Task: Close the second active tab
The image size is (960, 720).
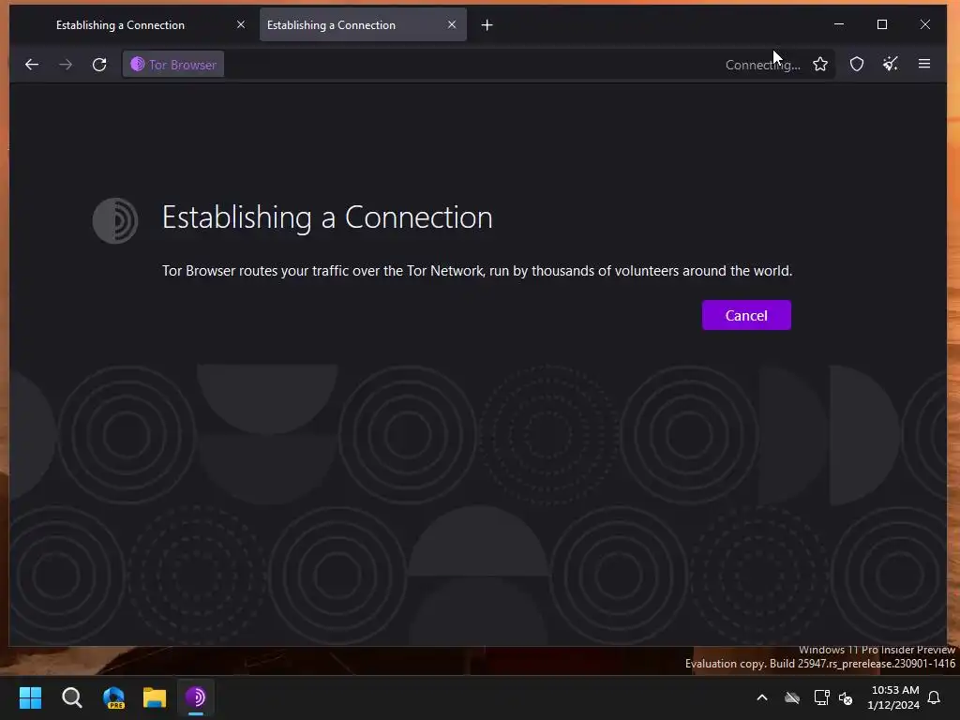Action: [x=452, y=24]
